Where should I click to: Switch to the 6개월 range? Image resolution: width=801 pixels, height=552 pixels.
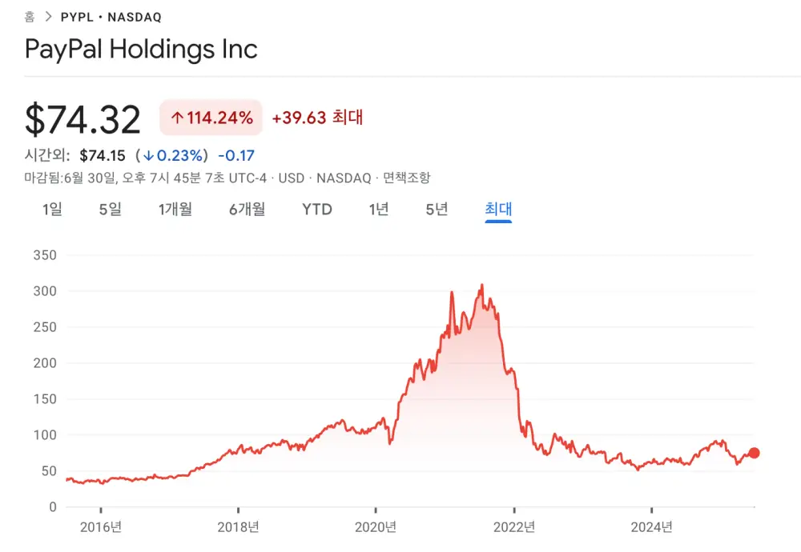coord(245,210)
